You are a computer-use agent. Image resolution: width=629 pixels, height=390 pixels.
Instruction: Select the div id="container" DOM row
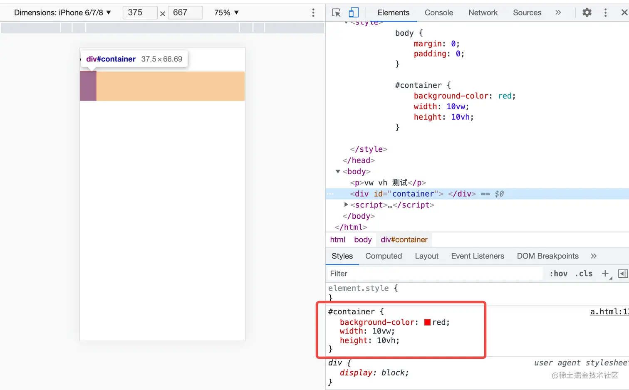coord(477,194)
